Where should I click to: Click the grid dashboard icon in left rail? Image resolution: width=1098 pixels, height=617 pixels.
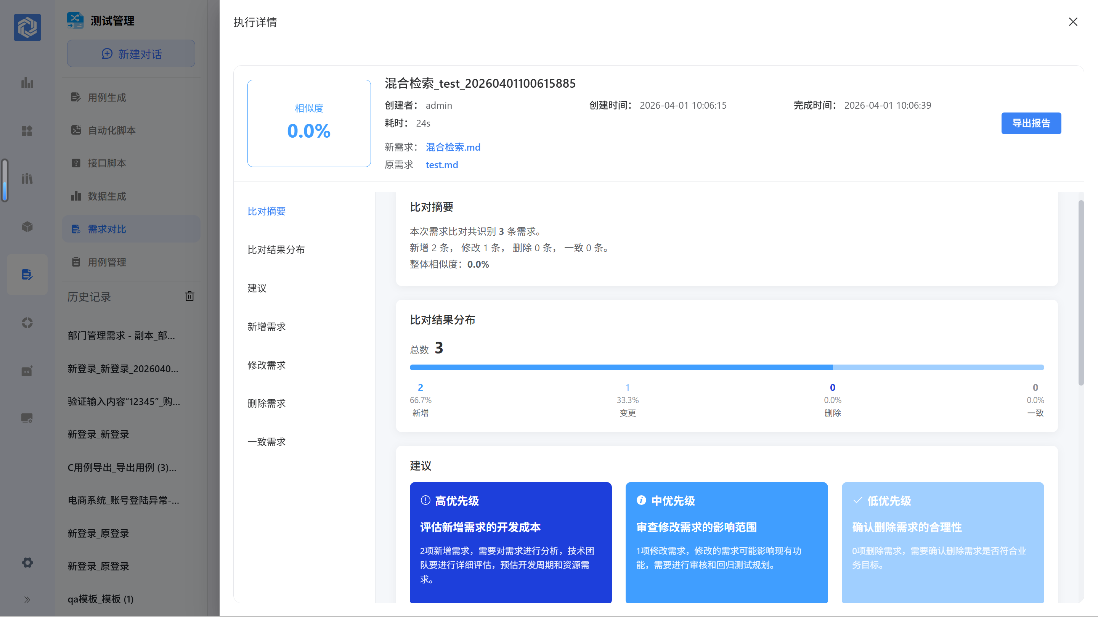pos(27,131)
